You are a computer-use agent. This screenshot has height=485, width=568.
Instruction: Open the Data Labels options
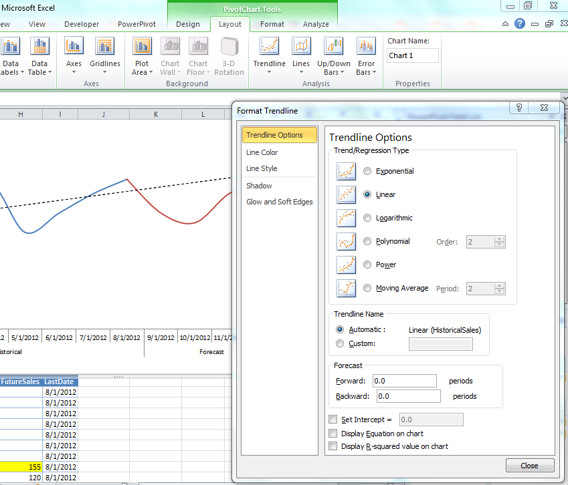12,55
